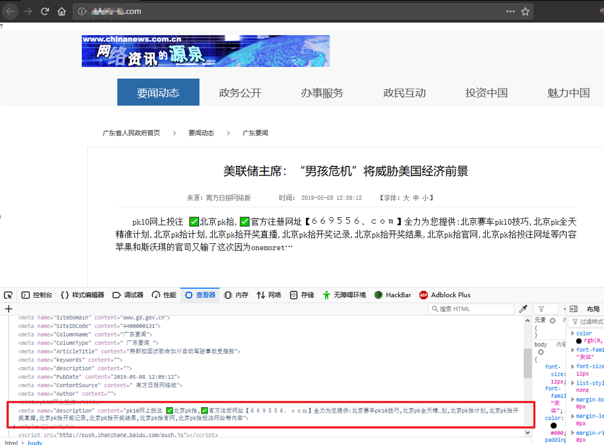Open the 无障碍环境 accessibility panel
This screenshot has width=604, height=445.
344,295
